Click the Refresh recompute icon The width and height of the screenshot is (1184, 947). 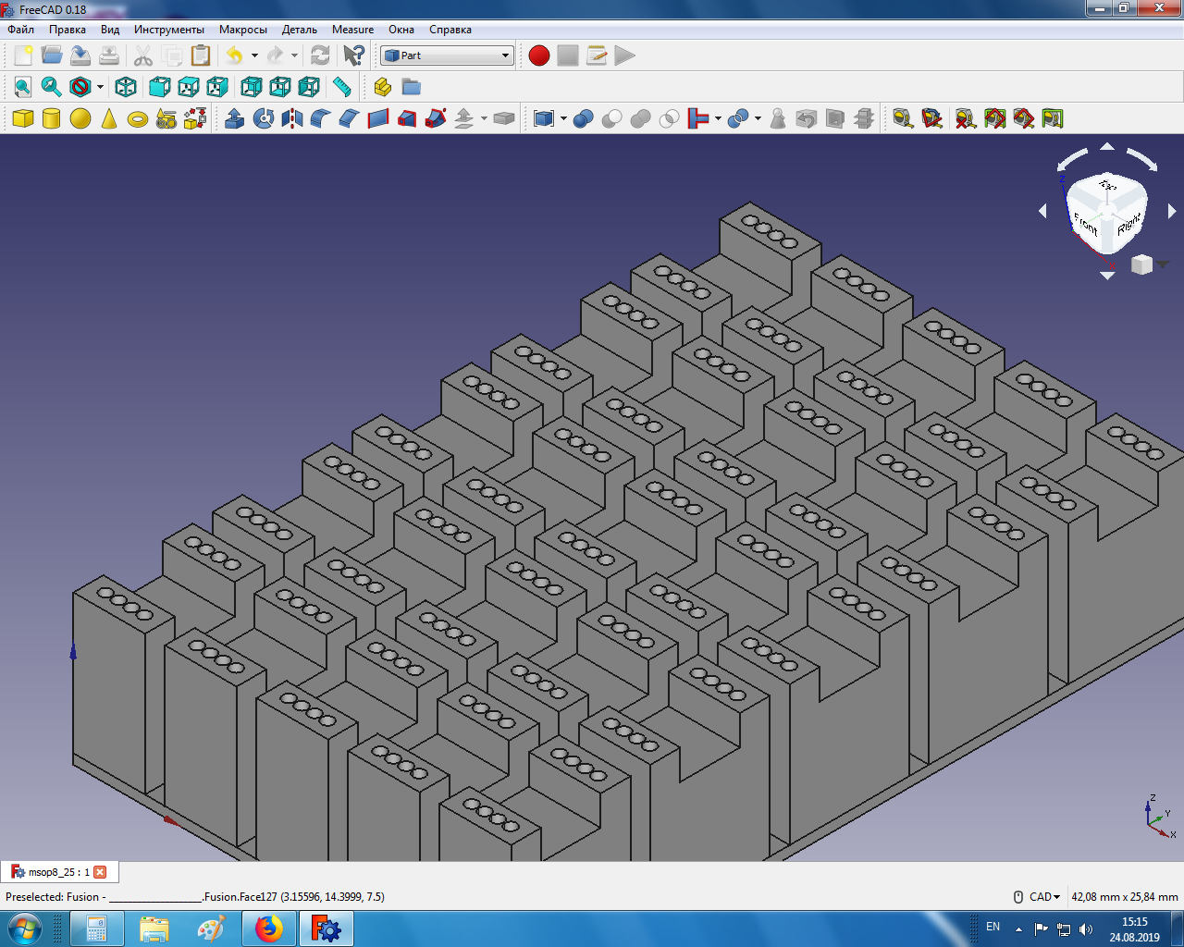320,55
